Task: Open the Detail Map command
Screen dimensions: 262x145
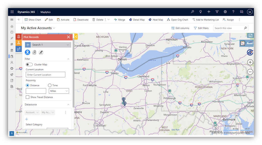Action: 137,20
